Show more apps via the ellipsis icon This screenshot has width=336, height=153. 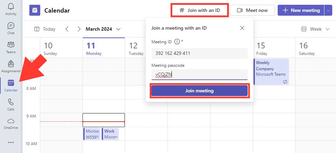pos(11,142)
